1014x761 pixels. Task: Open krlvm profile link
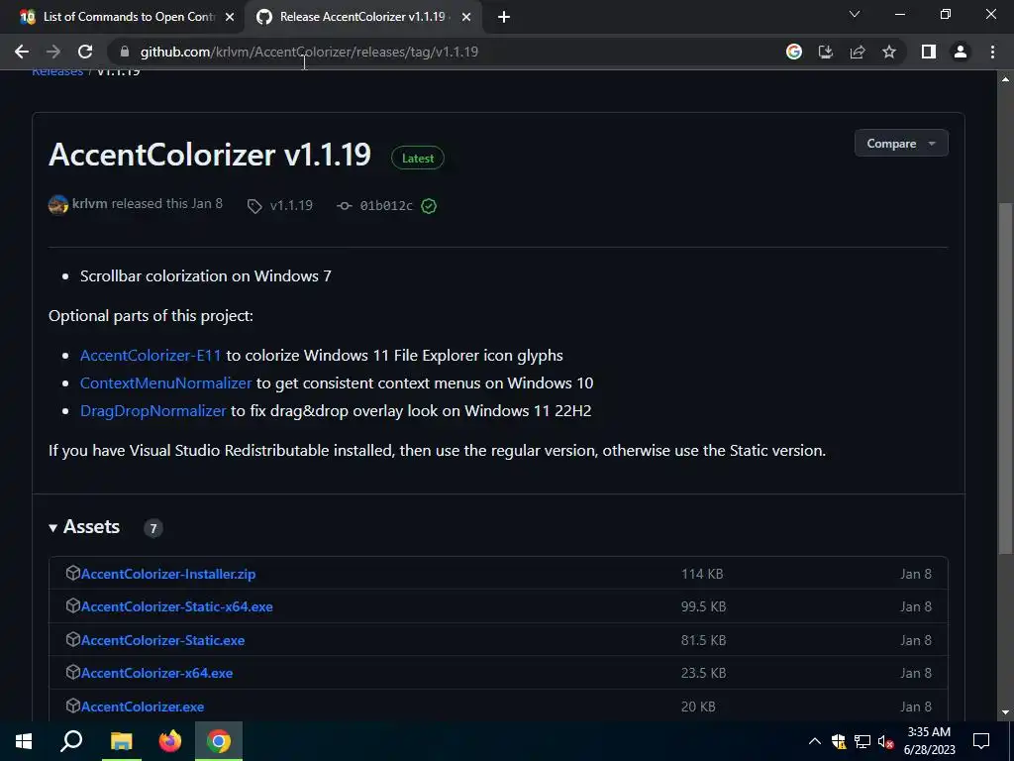point(90,203)
